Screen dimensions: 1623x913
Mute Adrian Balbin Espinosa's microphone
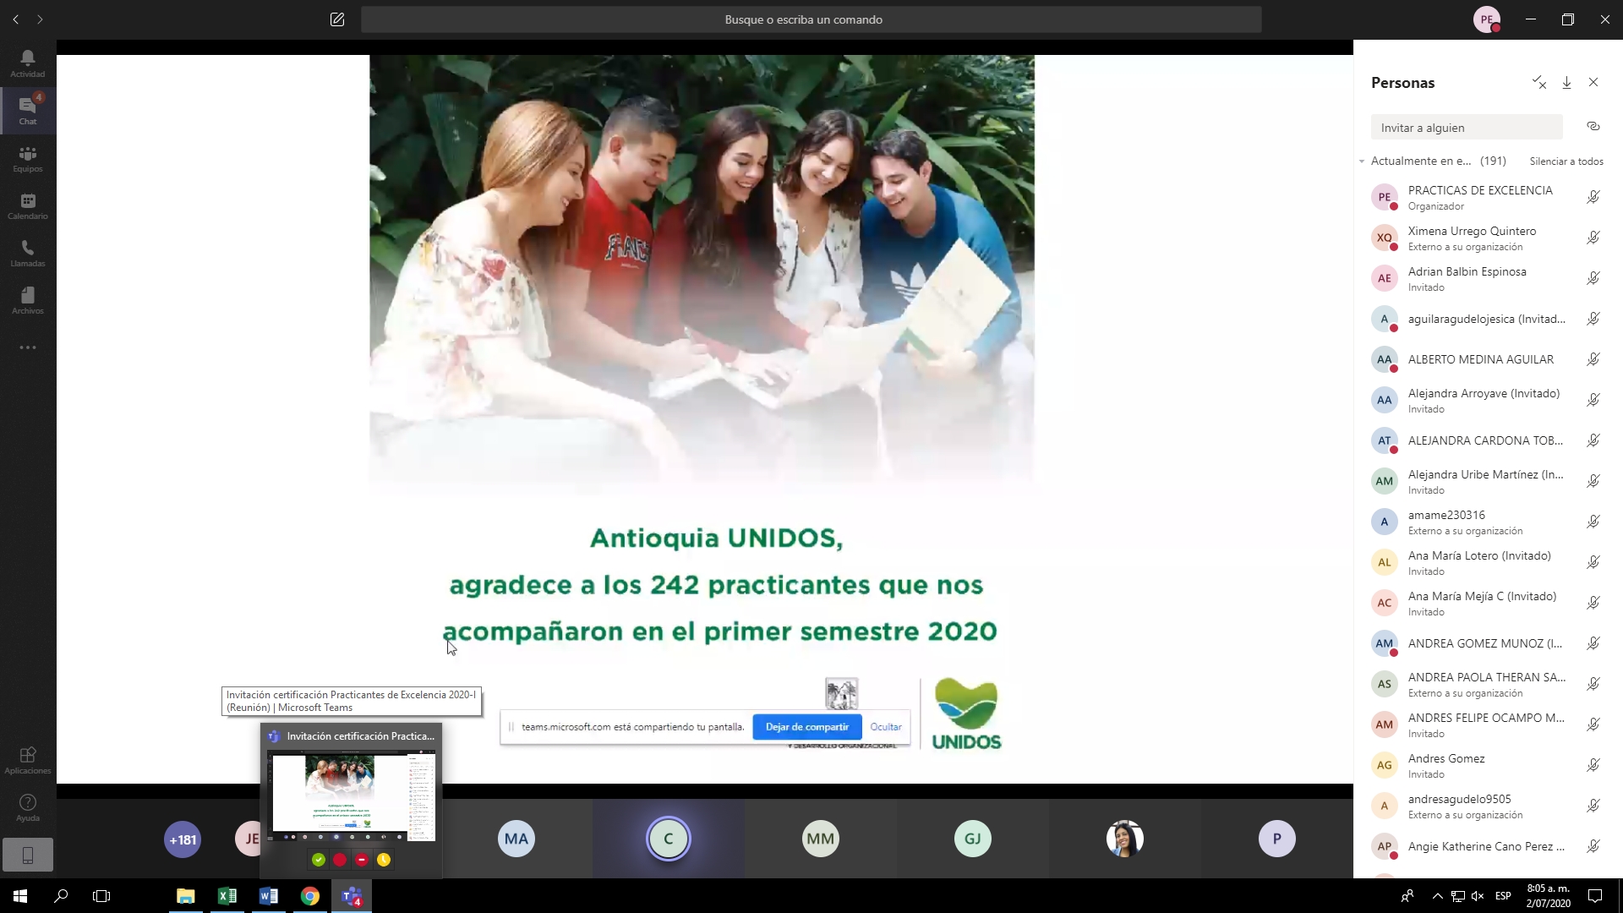pos(1594,278)
